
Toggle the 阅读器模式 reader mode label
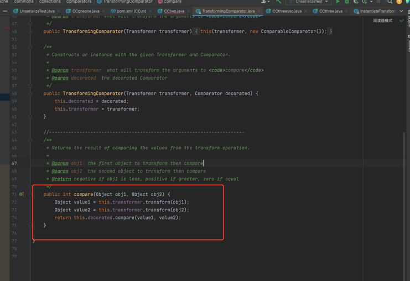[x=382, y=20]
